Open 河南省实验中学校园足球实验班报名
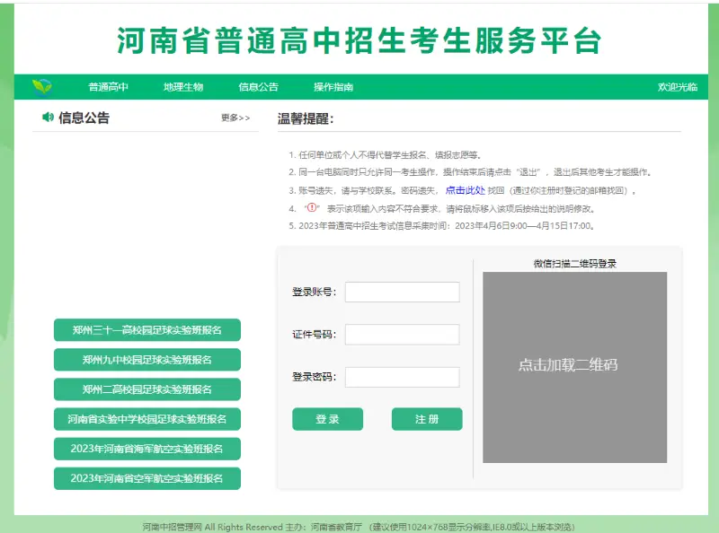Screen dimensions: 719x533 pyautogui.click(x=146, y=419)
